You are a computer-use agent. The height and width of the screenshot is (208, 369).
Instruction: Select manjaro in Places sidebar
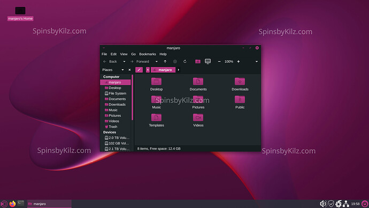point(116,83)
